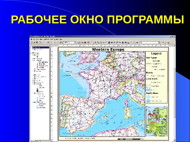Viewport: 190px width, 142px height.
Task: Click the Copy icon in standard toolbar
Action: click(x=46, y=42)
